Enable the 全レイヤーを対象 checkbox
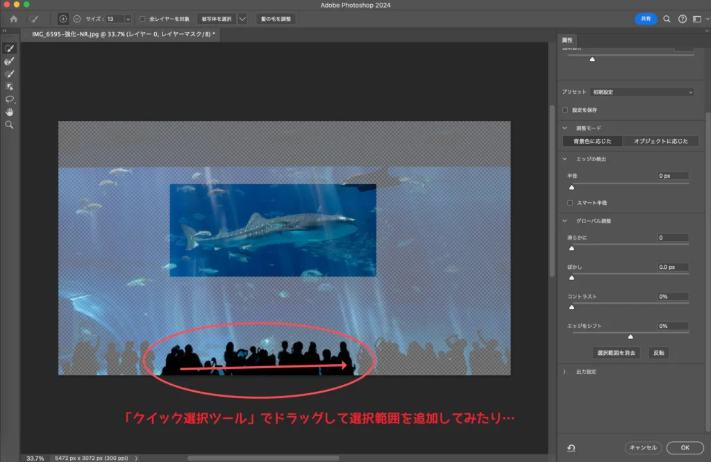The image size is (711, 462). (x=142, y=19)
